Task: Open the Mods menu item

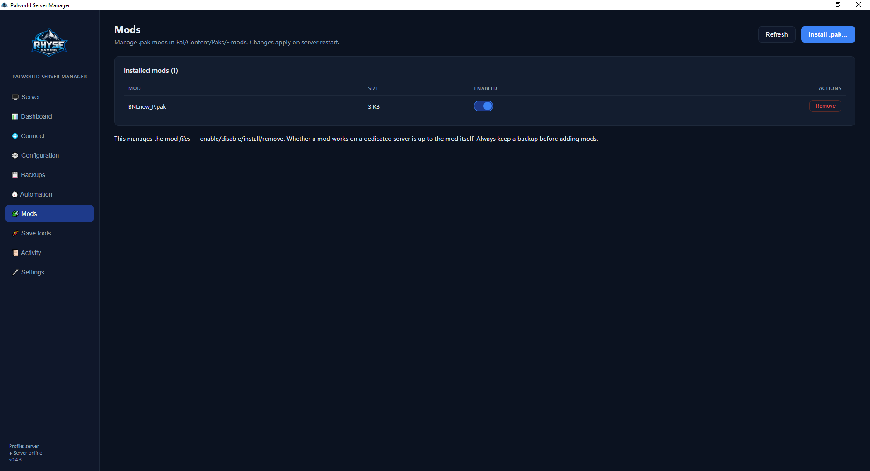Action: point(49,214)
